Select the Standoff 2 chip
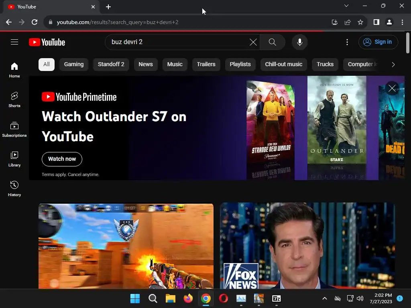 click(x=111, y=65)
